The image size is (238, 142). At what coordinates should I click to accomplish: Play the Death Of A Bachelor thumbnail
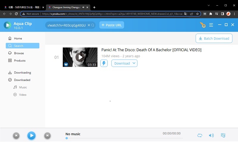[x=80, y=57]
